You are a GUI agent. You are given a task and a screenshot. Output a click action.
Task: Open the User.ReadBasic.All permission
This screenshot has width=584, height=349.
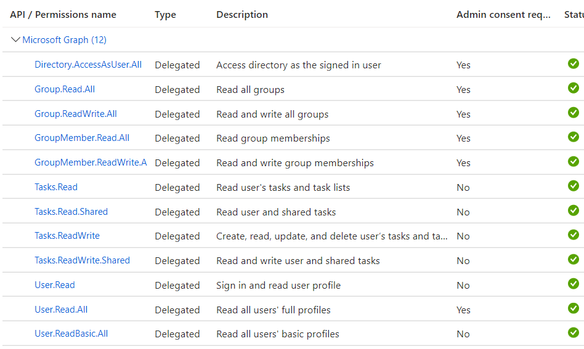click(71, 334)
